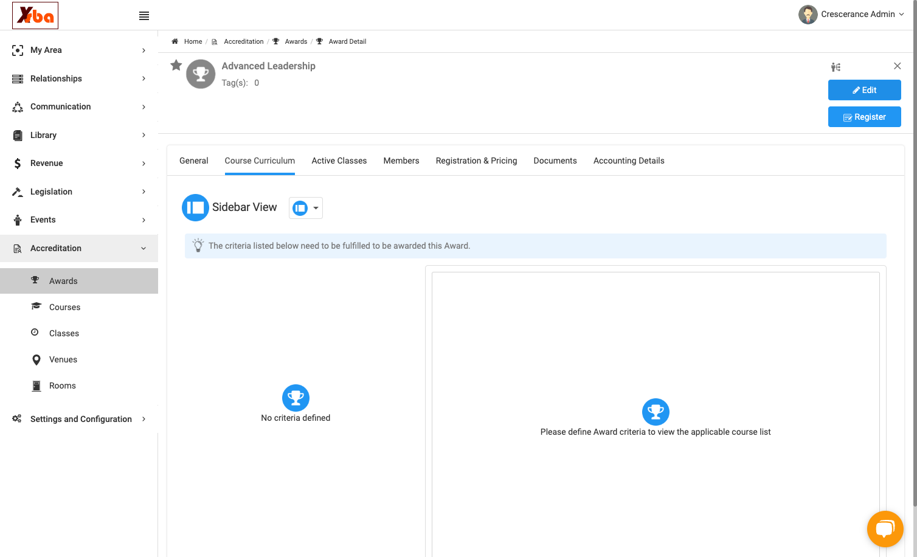Click the Register button
This screenshot has width=917, height=557.
pos(865,117)
